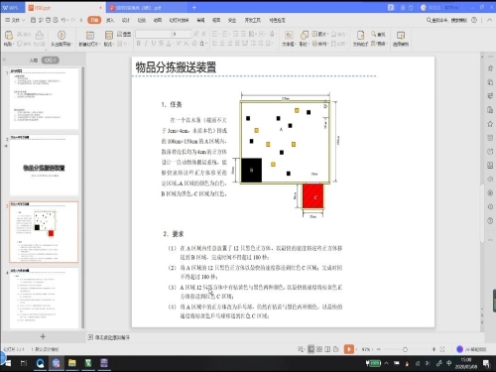Click fit-to-window icon beside zoom slider
Viewport: 496px width, 372px height.
click(442, 349)
